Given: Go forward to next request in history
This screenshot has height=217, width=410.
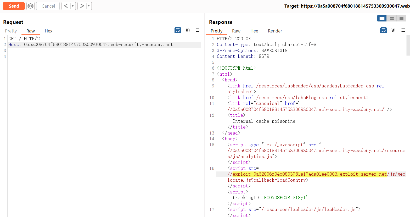Looking at the screenshot, I should coord(82,6).
